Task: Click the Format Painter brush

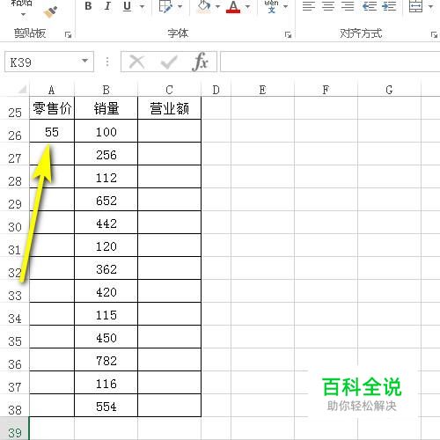Action: [x=50, y=11]
